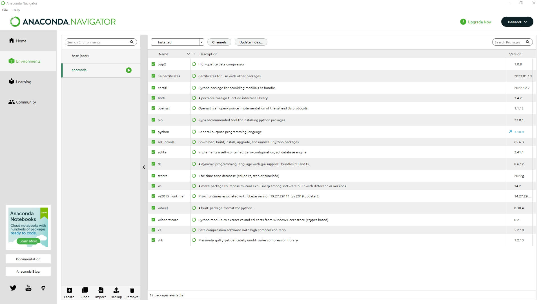Click the vc package description text
Viewport: 541px width, 304px height.
[x=272, y=186]
